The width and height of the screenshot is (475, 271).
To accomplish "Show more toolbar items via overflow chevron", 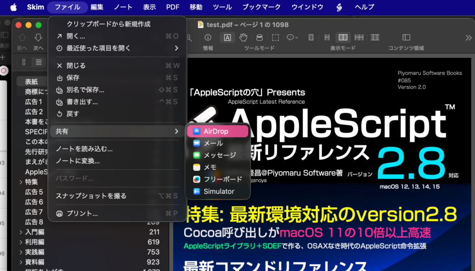I will point(468,38).
